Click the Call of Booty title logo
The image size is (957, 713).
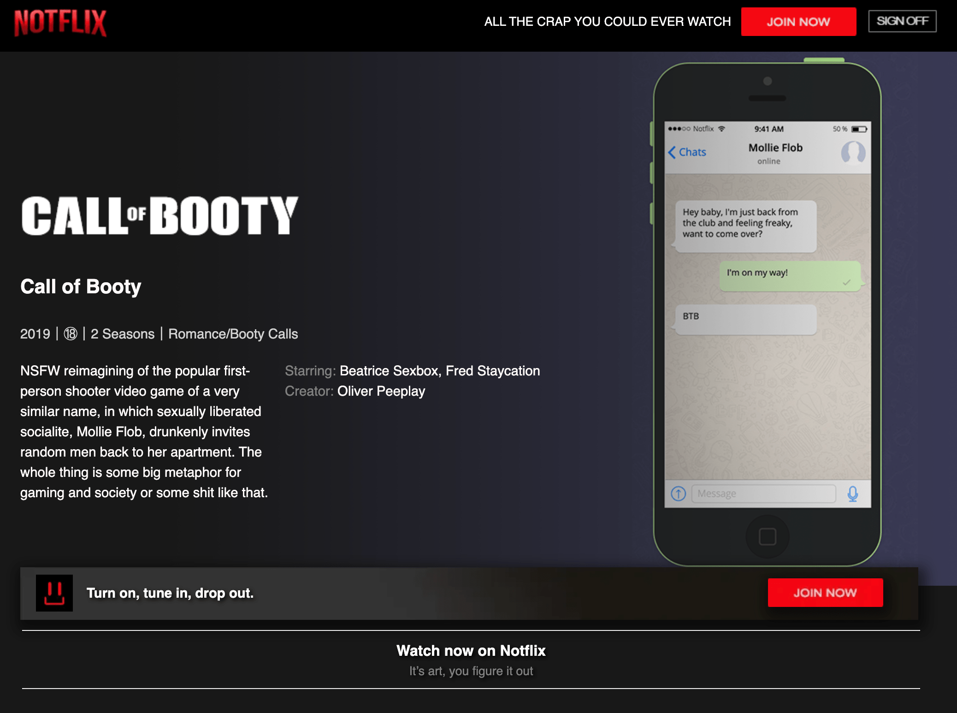coord(159,216)
